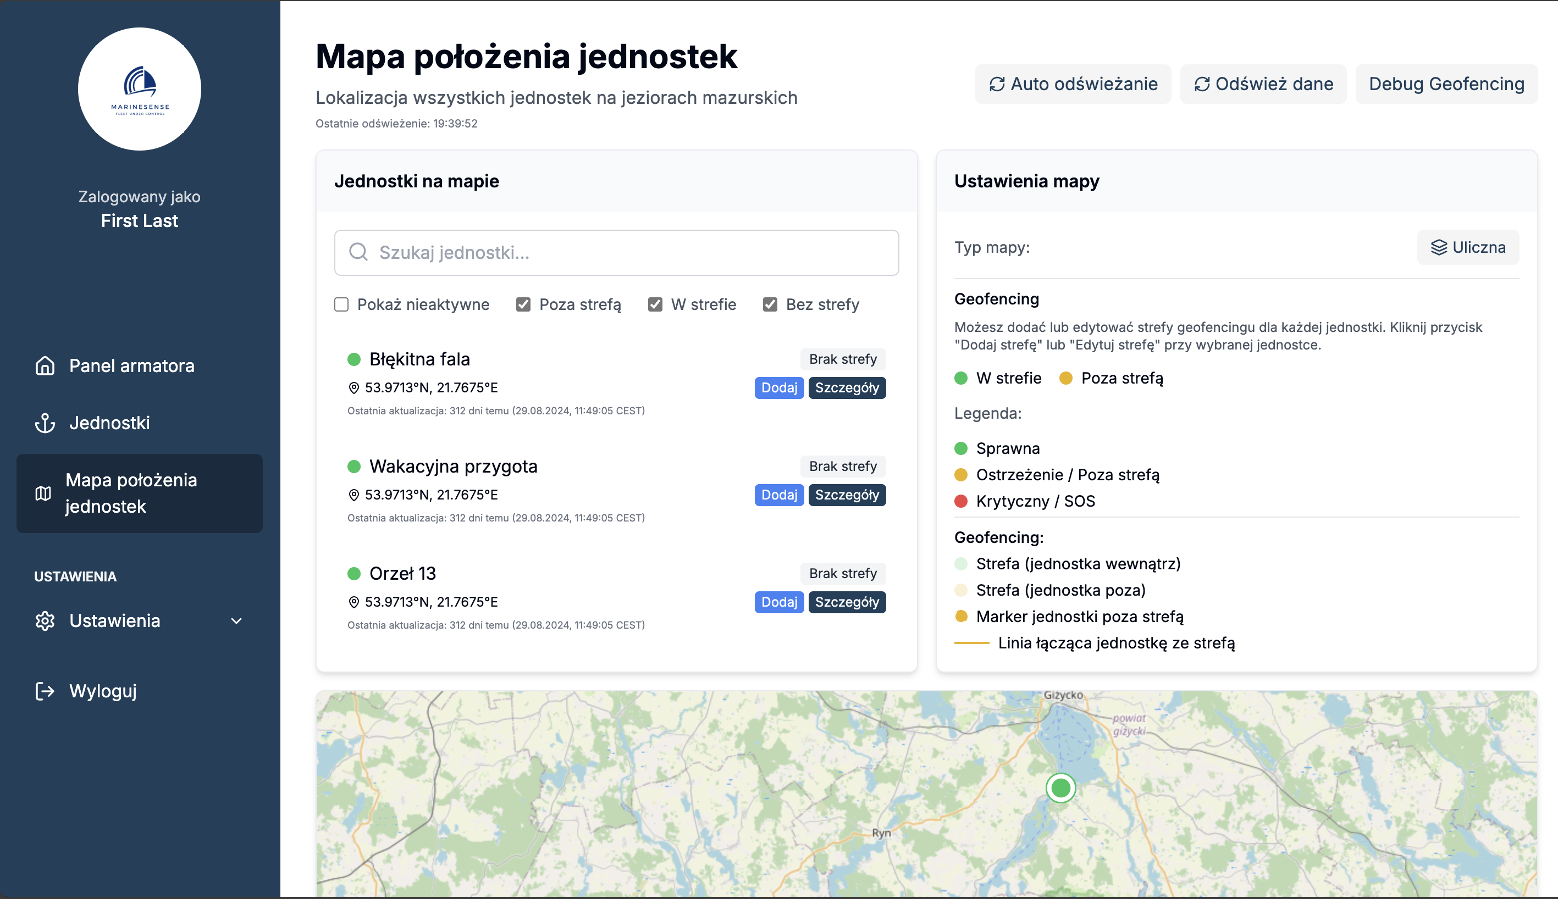1558x899 pixels.
Task: Switch map type via Uliczna button
Action: tap(1468, 248)
